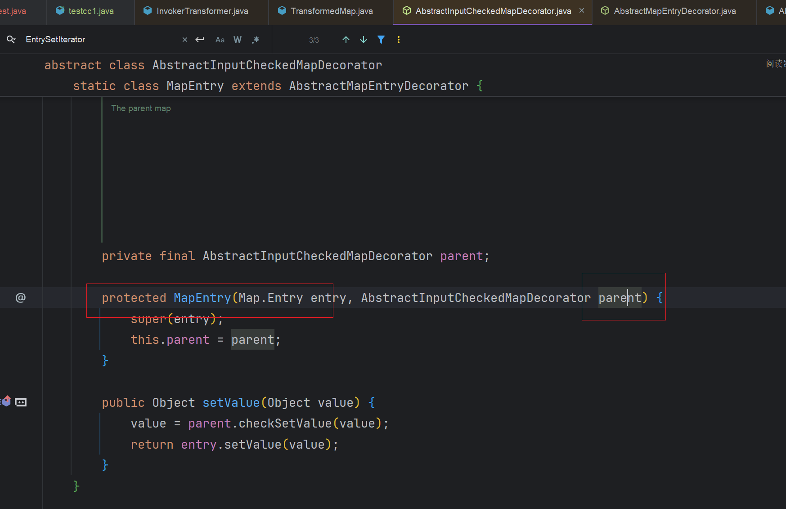Toggle Regex search option
Image resolution: width=786 pixels, height=509 pixels.
256,40
